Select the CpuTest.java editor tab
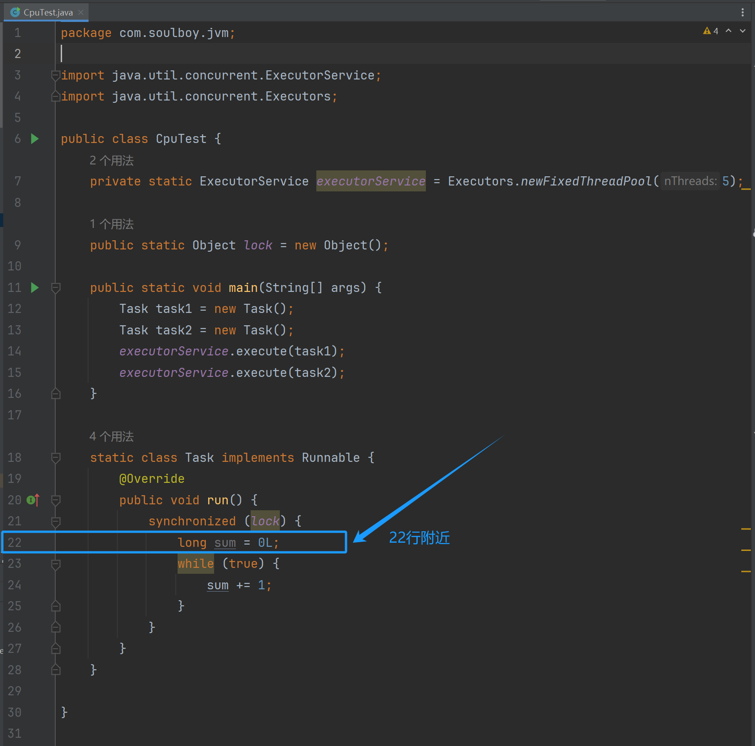755x746 pixels. click(46, 12)
